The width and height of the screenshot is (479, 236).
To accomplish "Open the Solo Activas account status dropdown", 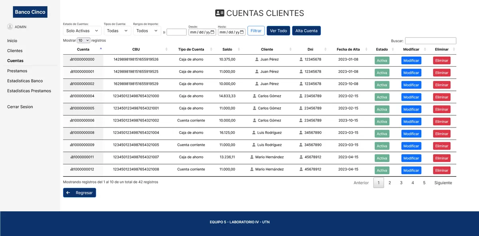I will 81,31.
